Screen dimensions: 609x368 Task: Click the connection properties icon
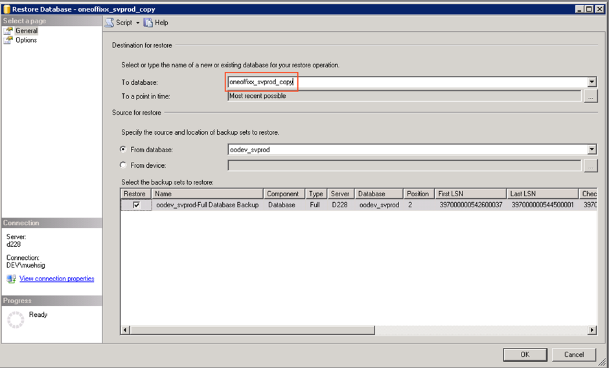[x=11, y=279]
